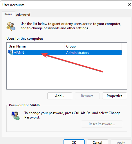Click the MANN user account icon

tap(10, 52)
